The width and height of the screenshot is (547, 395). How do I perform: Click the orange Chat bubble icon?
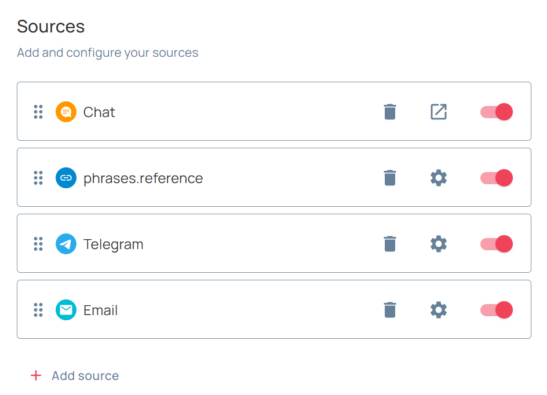click(66, 112)
